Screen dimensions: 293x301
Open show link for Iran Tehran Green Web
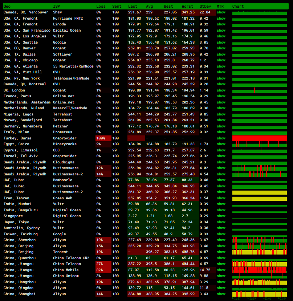(x=221, y=198)
